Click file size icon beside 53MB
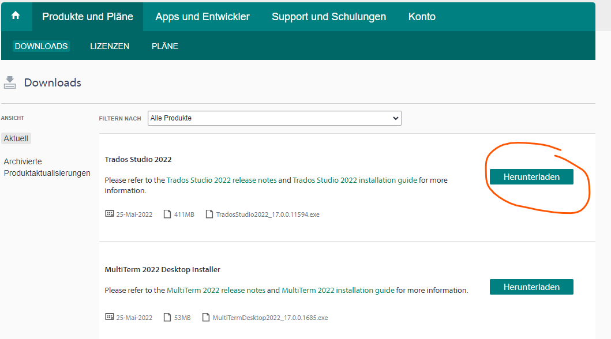The height and width of the screenshot is (339, 611). pos(167,317)
